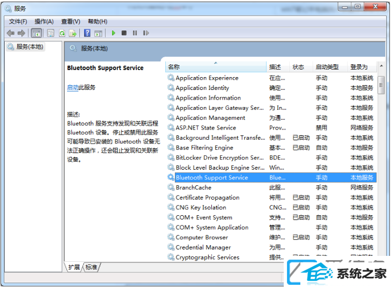The height and width of the screenshot is (288, 391).
Task: Select the BranchCache service
Action: click(x=271, y=187)
